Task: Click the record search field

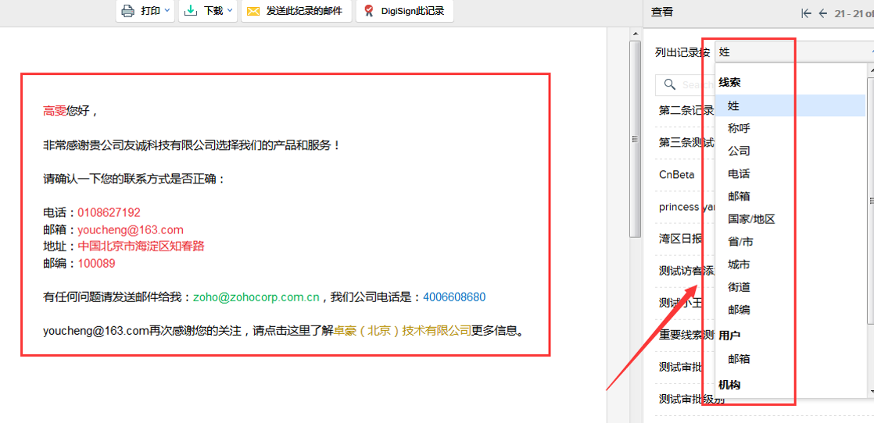Action: [685, 85]
